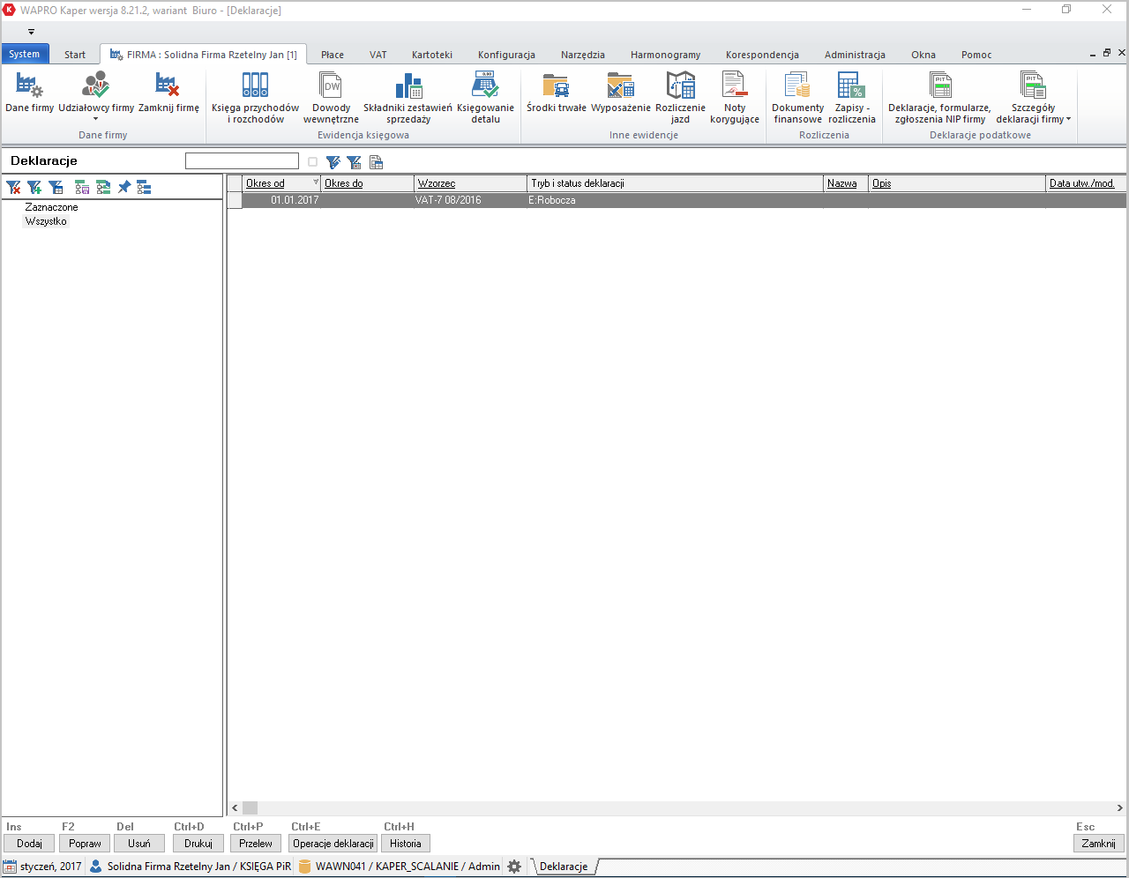
Task: Click styczeń, 2017 in status bar
Action: coord(42,867)
